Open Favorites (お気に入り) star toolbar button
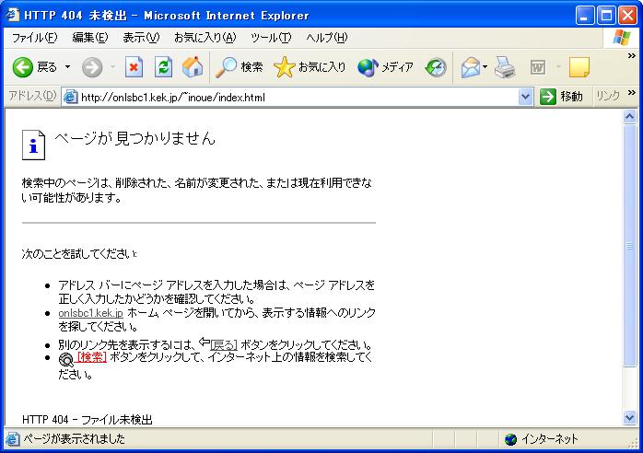The width and height of the screenshot is (643, 453). pyautogui.click(x=310, y=67)
